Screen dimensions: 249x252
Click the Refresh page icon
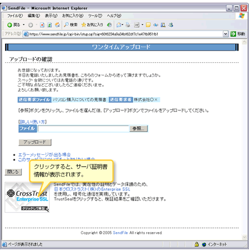[x=50, y=25]
